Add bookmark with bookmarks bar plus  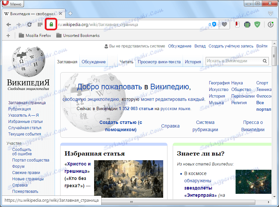pos(8,36)
